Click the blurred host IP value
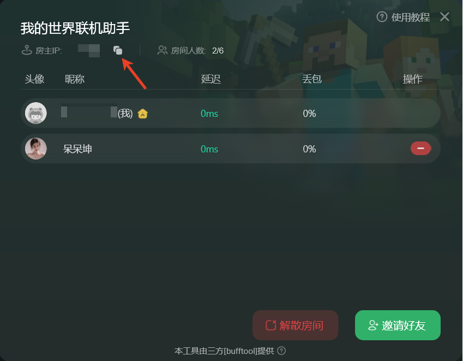 coord(88,51)
